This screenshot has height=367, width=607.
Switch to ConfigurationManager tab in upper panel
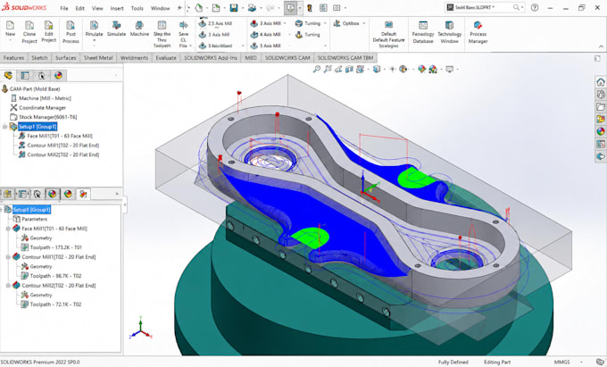(41, 75)
